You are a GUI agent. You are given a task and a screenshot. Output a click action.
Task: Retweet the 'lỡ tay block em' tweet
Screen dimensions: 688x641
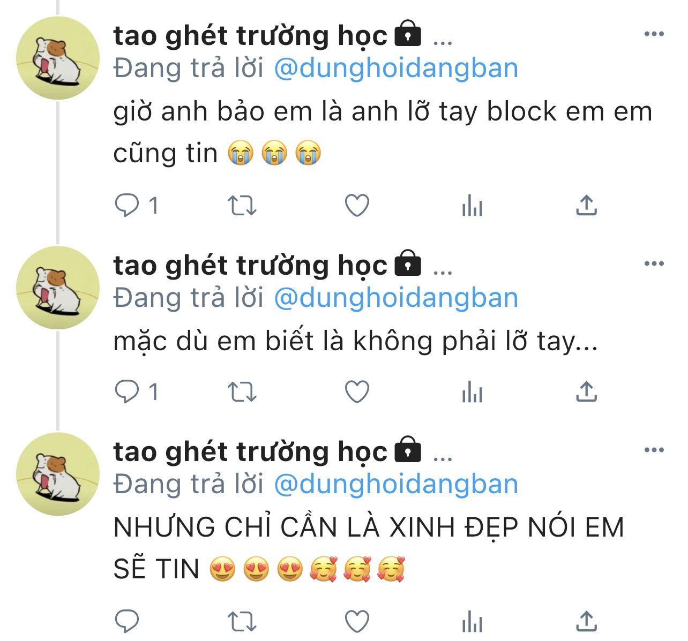coord(242,206)
